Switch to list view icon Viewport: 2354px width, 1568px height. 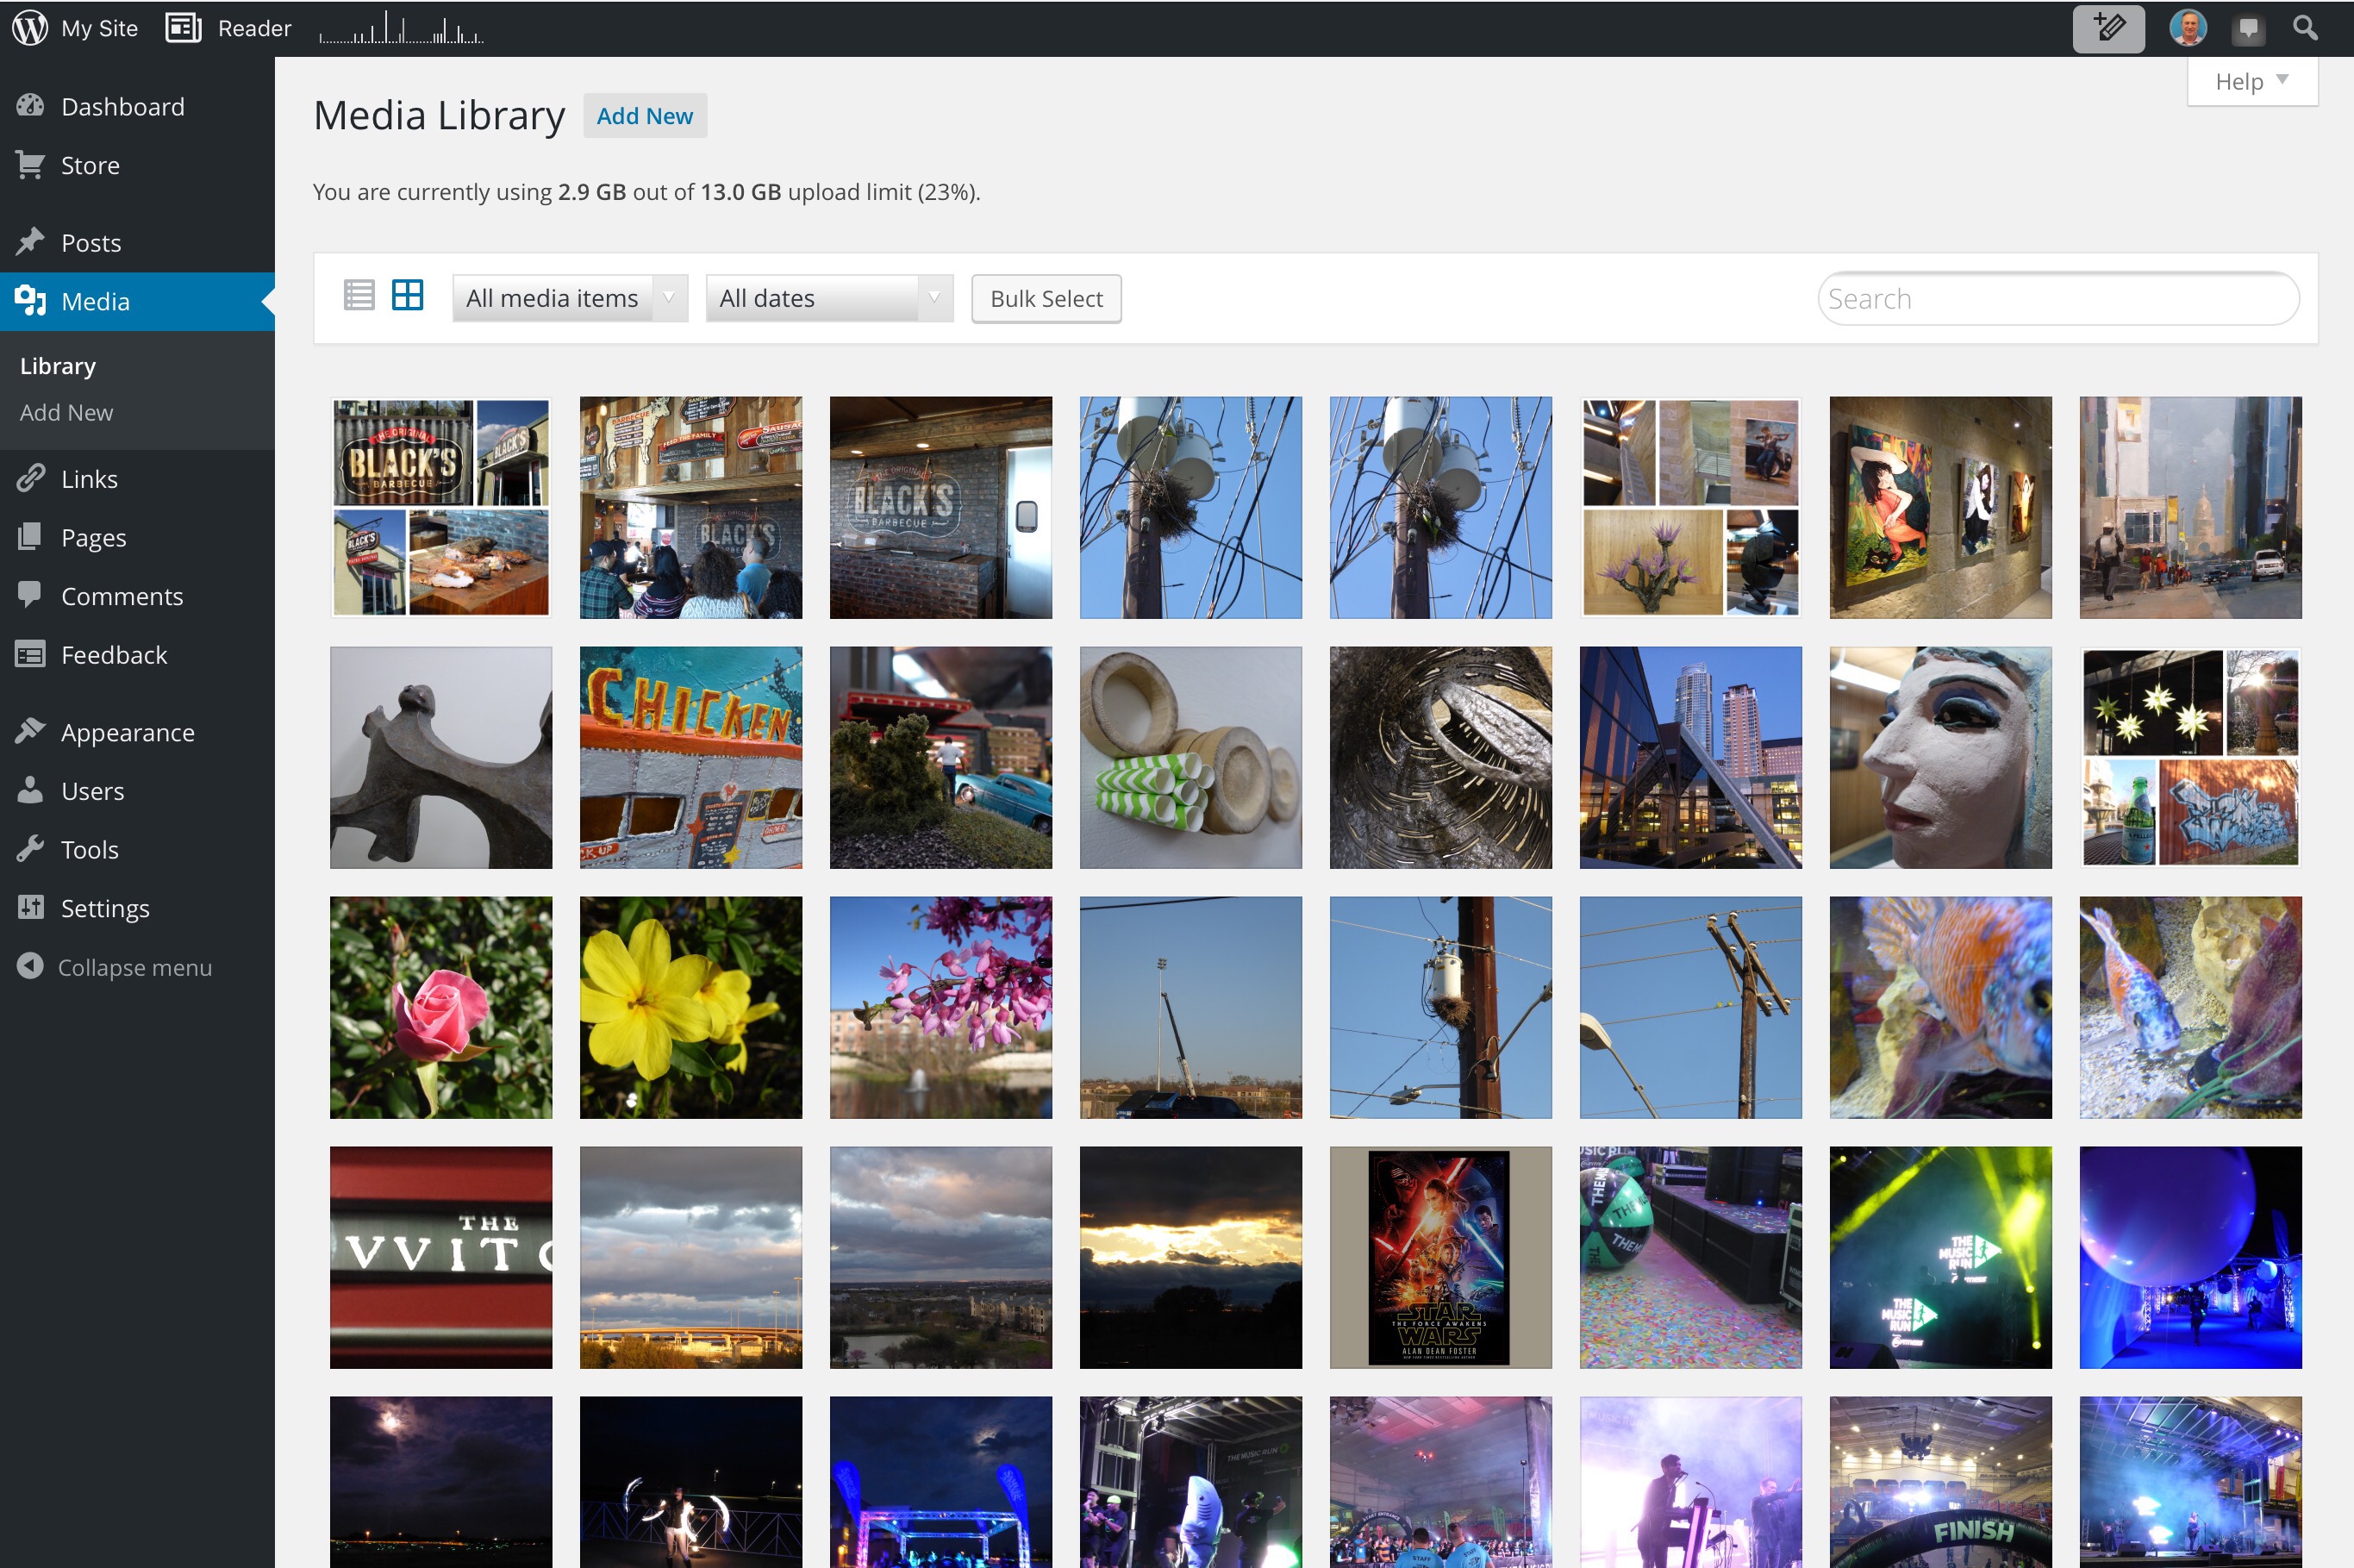tap(358, 296)
